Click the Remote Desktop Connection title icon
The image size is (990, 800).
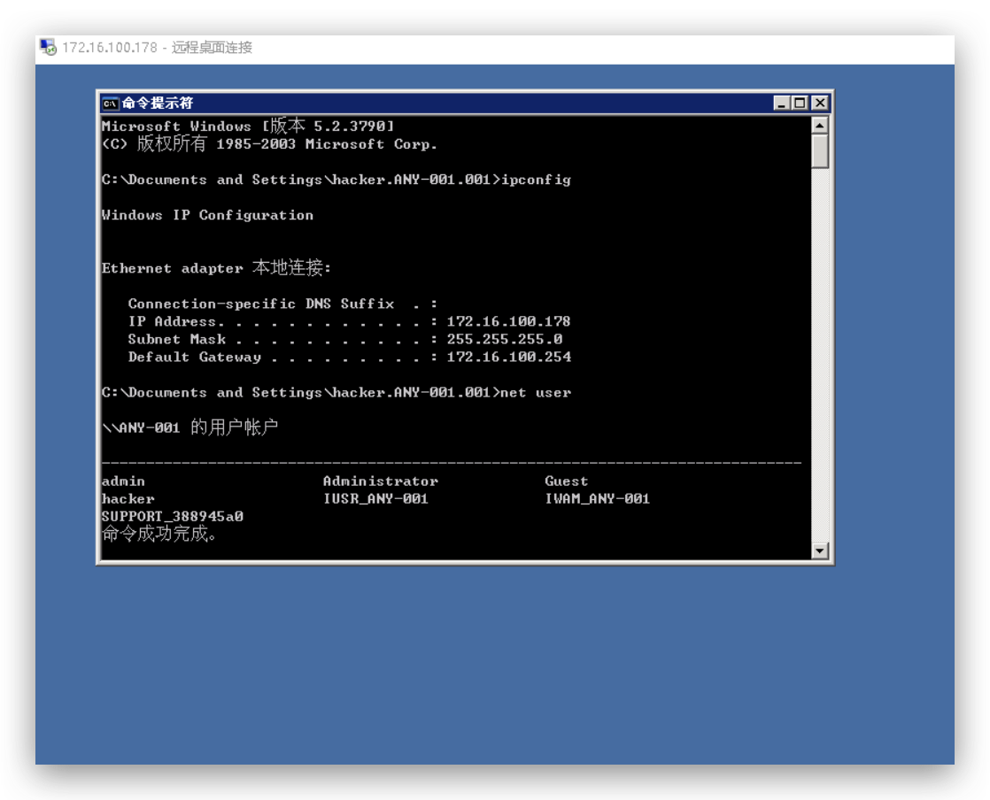pyautogui.click(x=48, y=47)
